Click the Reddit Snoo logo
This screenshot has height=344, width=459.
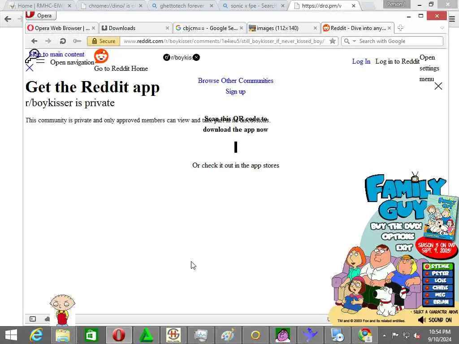tap(101, 56)
